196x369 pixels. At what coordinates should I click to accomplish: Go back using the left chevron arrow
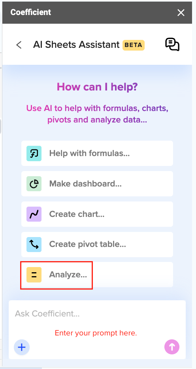[x=19, y=45]
